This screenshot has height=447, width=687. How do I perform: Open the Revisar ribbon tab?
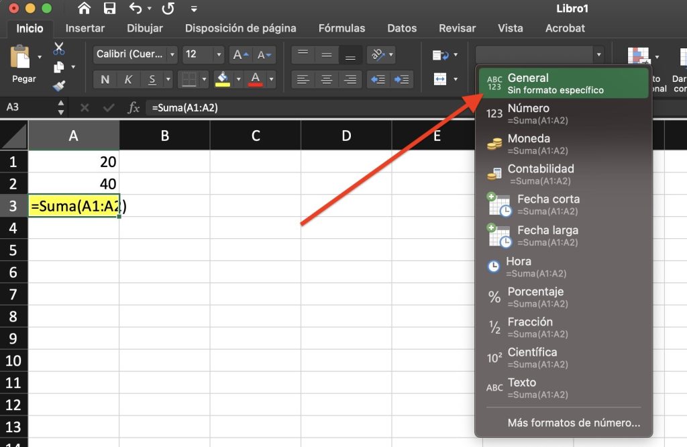tap(457, 28)
